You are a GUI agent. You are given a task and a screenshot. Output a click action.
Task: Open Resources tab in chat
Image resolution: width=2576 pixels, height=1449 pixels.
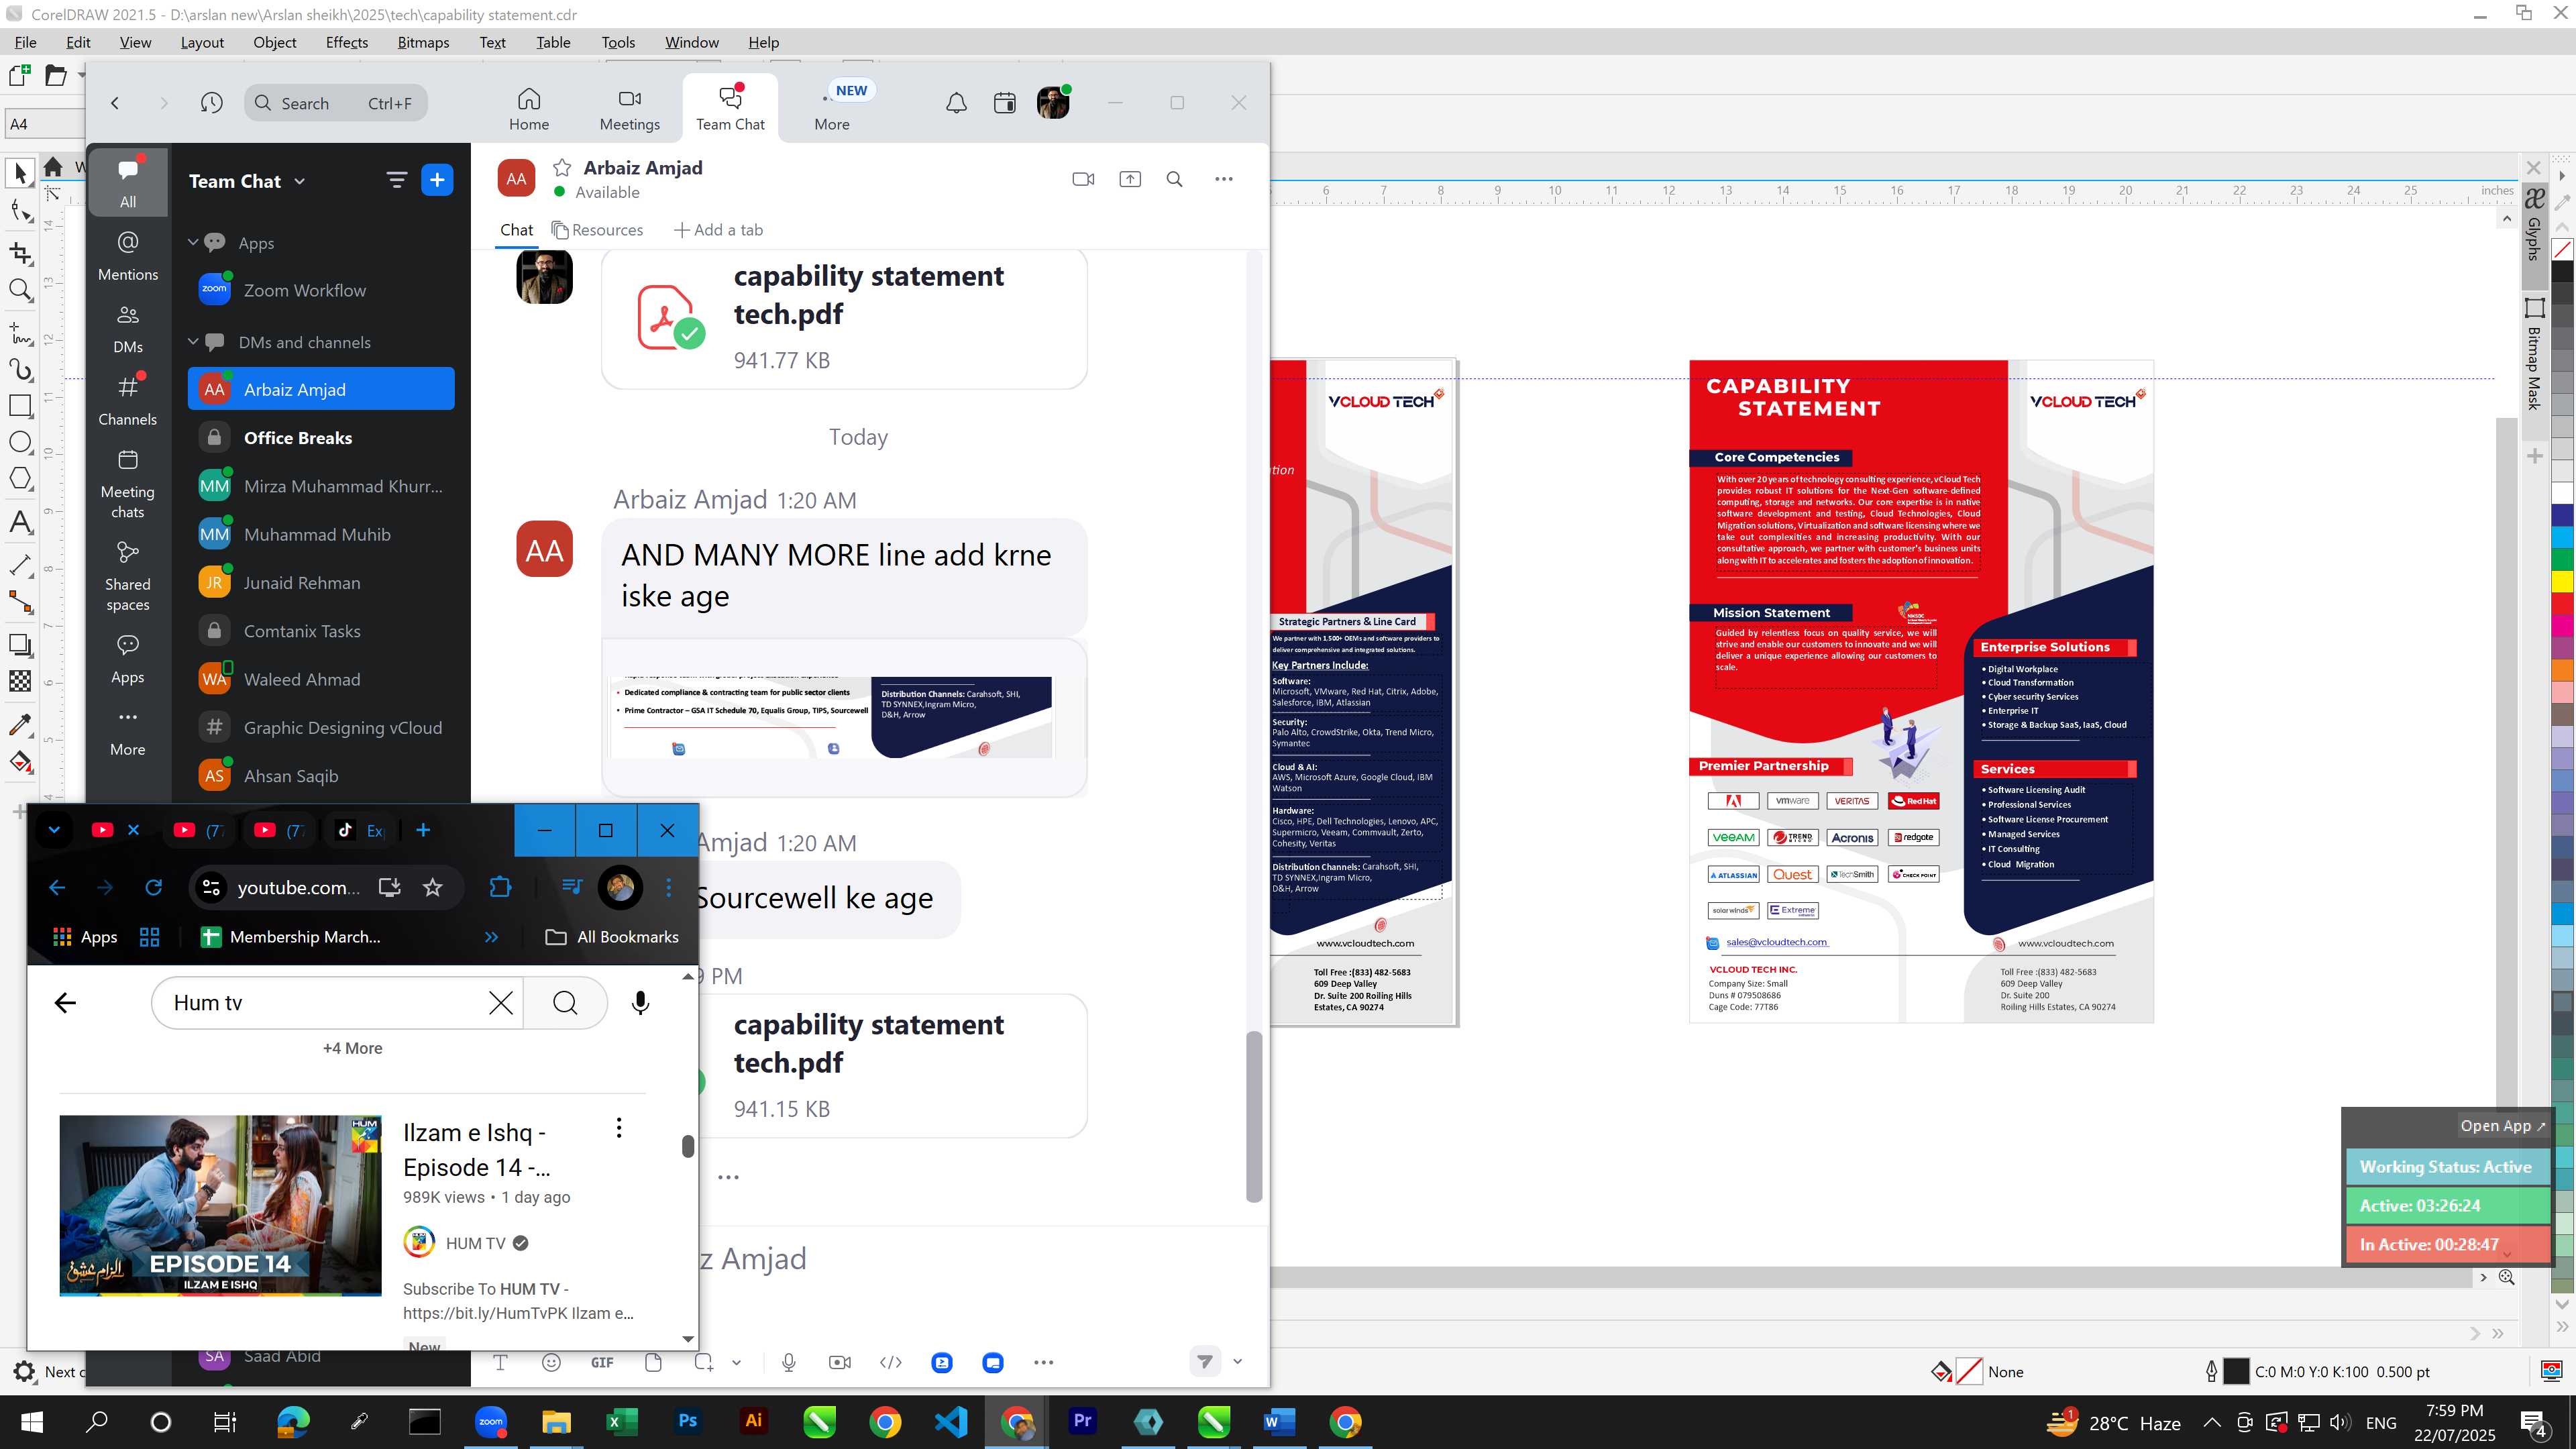click(x=597, y=230)
